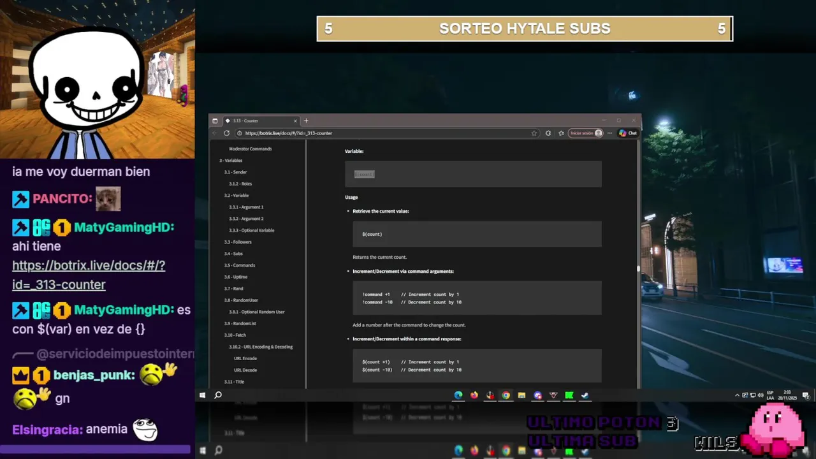Screen dimensions: 816x459
Task: Open the favorites list icon
Action: [x=561, y=133]
